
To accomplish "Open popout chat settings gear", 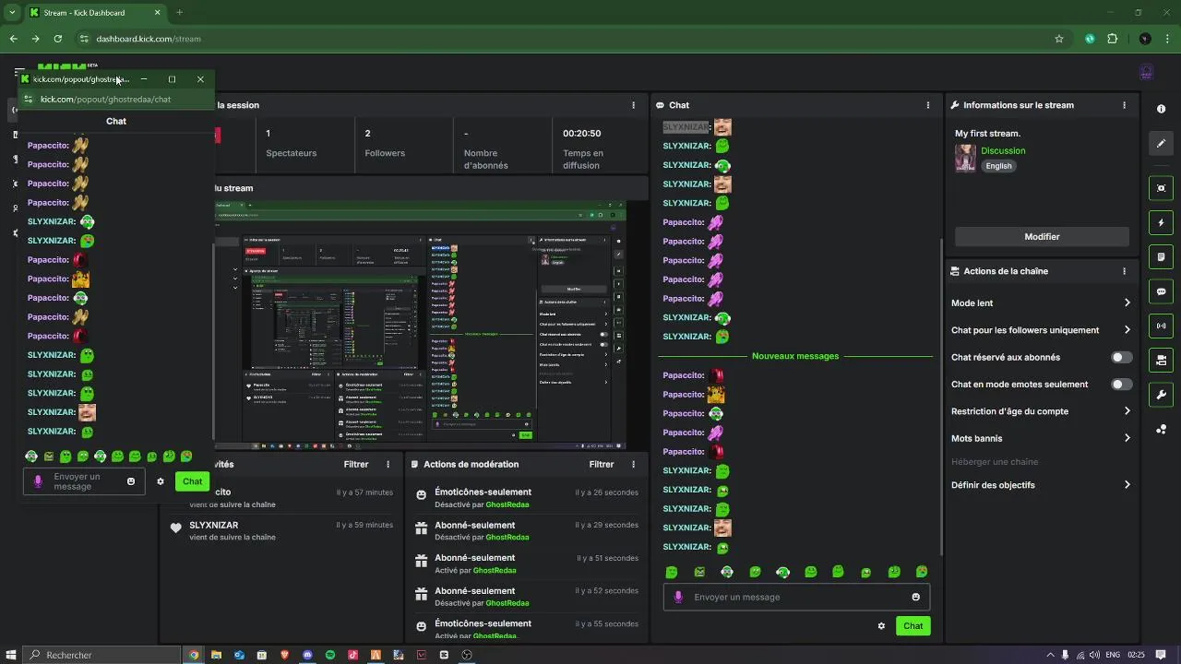I will [x=160, y=481].
